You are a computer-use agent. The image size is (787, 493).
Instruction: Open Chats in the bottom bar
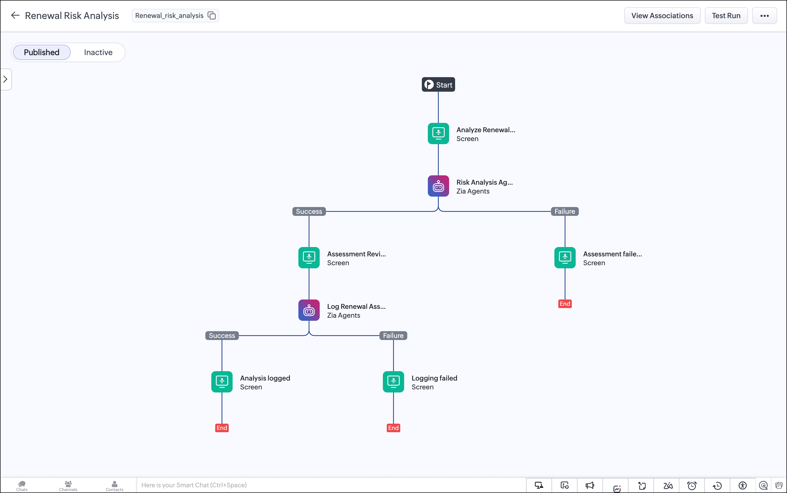[x=22, y=486]
